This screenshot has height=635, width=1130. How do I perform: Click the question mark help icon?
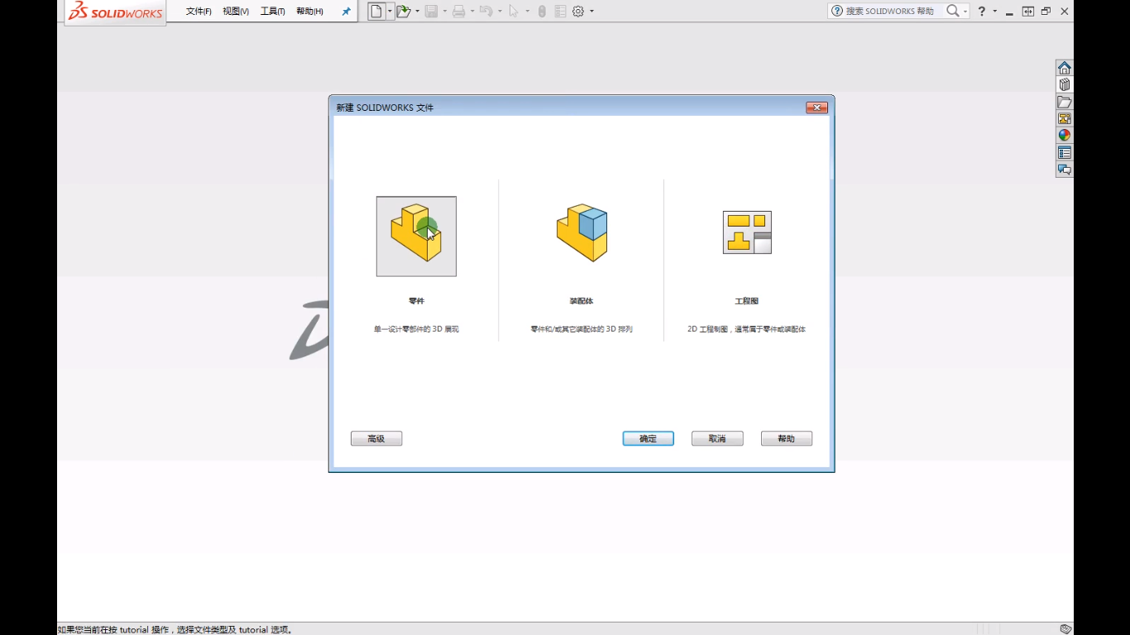[982, 12]
